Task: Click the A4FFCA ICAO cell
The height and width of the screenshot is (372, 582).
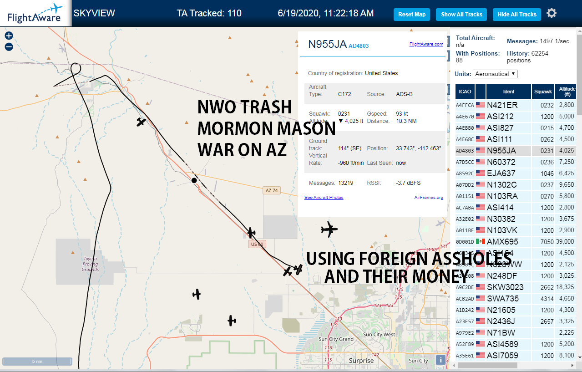Action: pyautogui.click(x=465, y=105)
